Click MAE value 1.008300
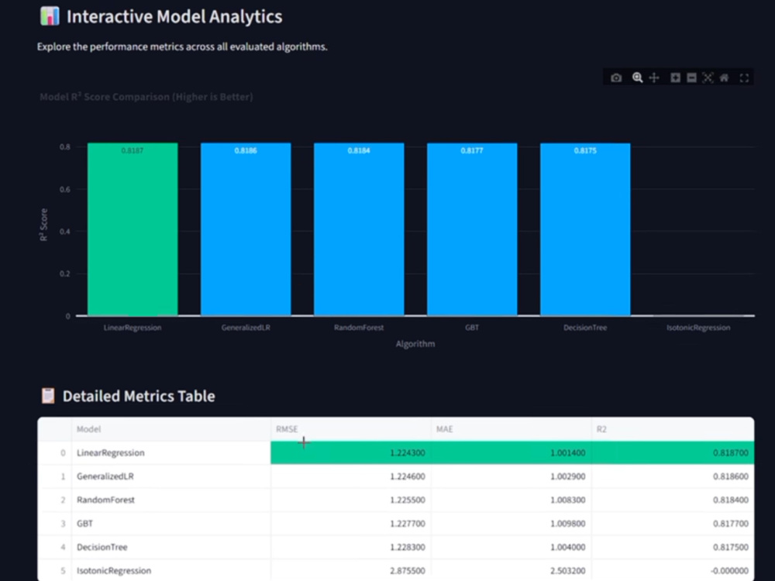The width and height of the screenshot is (775, 581). (511, 500)
